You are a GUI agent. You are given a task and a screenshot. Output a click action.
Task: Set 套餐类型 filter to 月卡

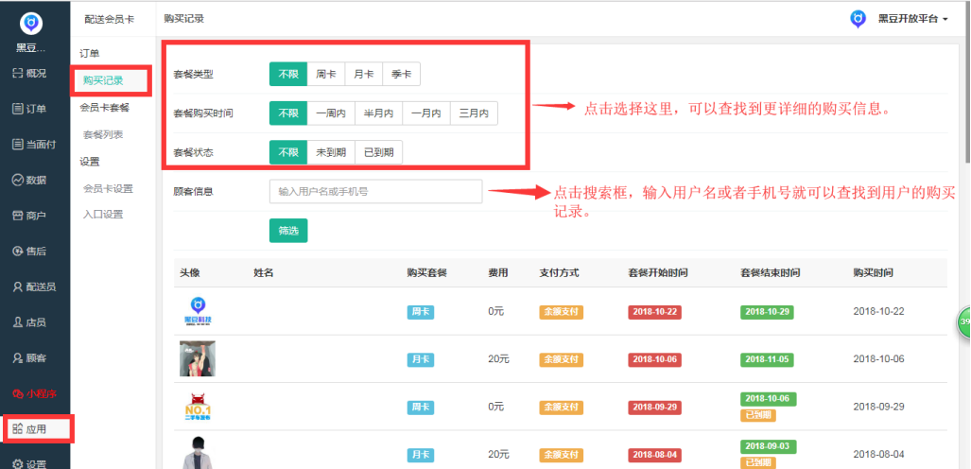[363, 75]
